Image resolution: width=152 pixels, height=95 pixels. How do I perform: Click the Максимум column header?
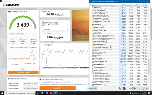point(138,4)
